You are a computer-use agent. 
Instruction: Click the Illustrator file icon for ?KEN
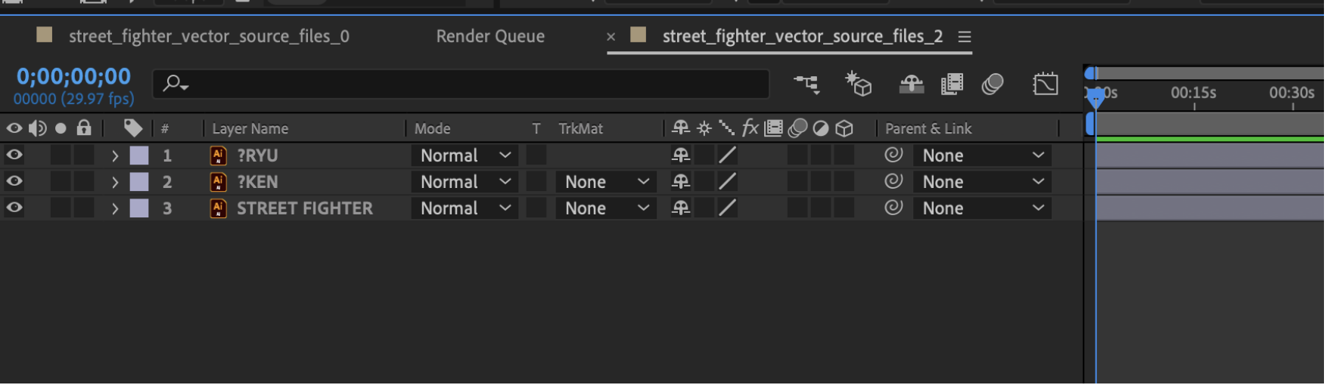point(218,182)
